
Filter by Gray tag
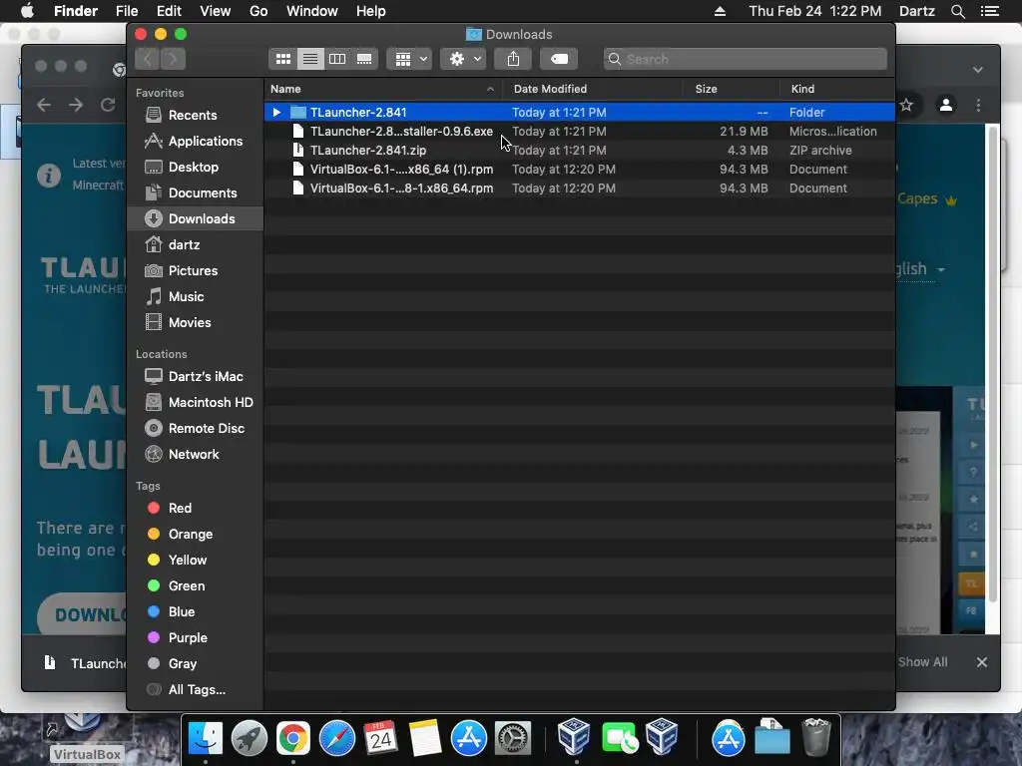click(195, 663)
